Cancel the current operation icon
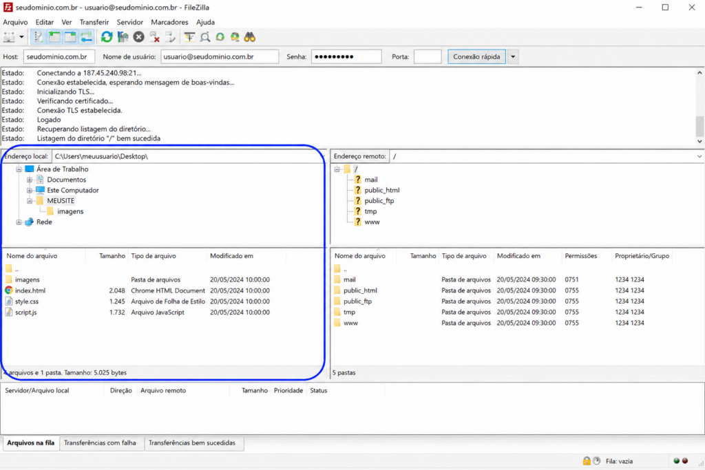Image resolution: width=705 pixels, height=470 pixels. click(138, 37)
